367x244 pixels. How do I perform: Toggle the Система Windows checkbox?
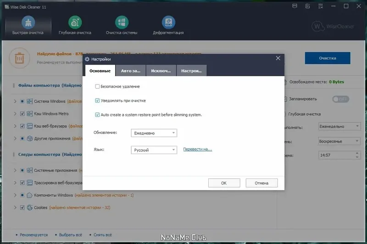click(x=22, y=101)
